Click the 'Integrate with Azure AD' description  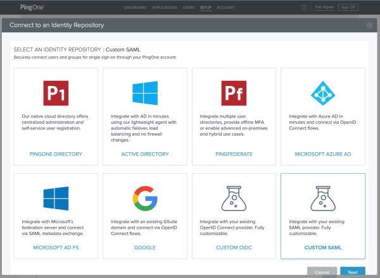tap(322, 122)
